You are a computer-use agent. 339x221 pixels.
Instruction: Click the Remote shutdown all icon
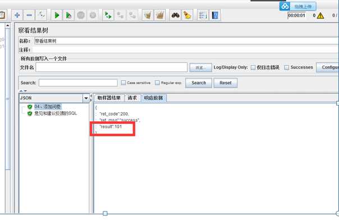(132, 15)
